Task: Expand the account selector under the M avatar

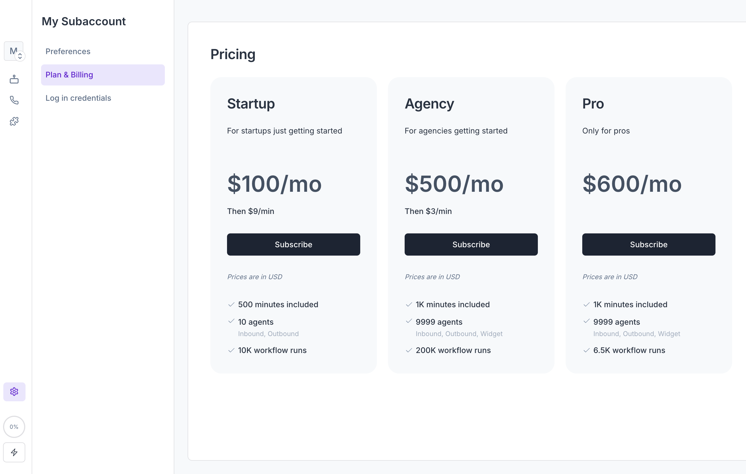Action: (21, 56)
